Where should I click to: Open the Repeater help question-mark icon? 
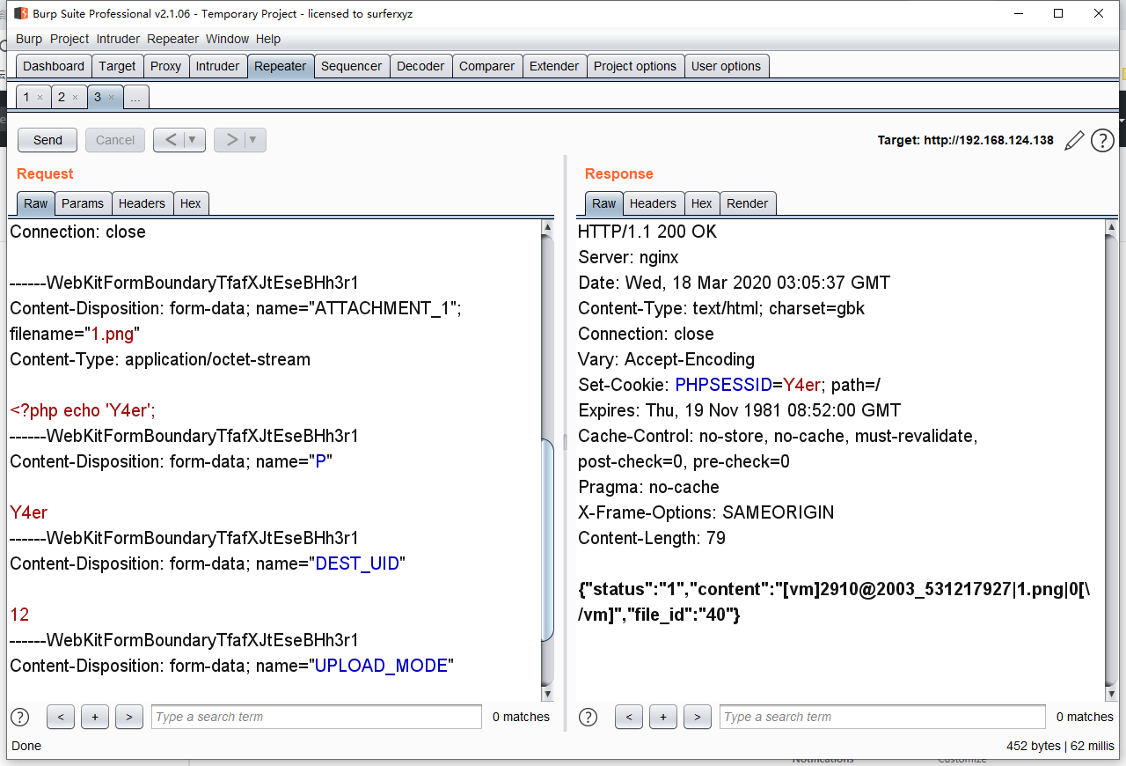coord(1102,141)
